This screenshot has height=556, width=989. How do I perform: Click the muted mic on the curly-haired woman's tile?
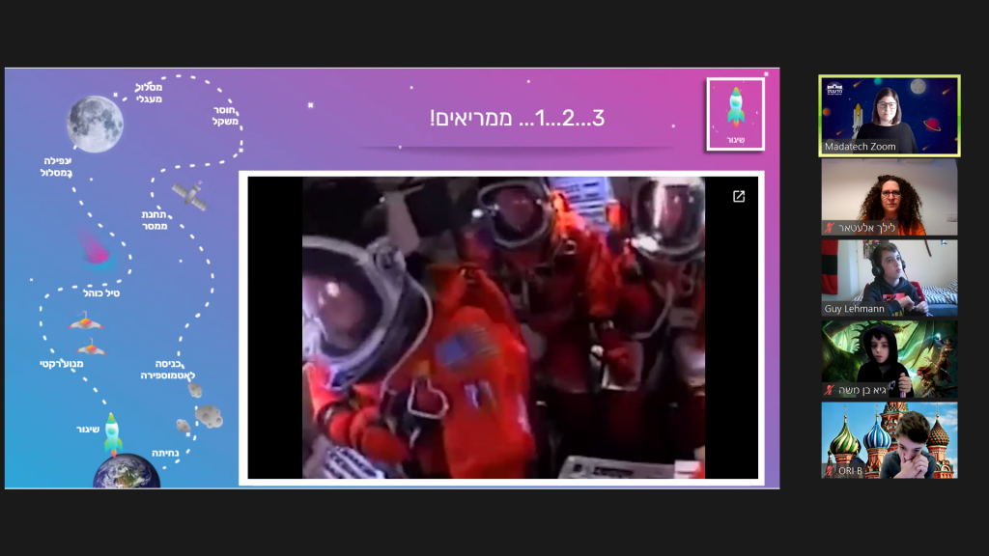point(830,228)
